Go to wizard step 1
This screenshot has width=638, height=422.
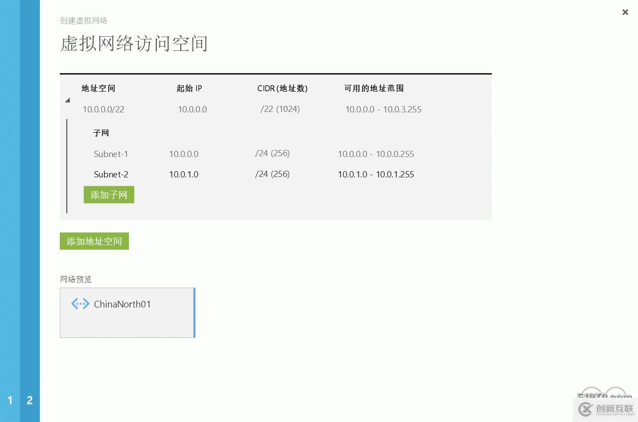(10, 400)
